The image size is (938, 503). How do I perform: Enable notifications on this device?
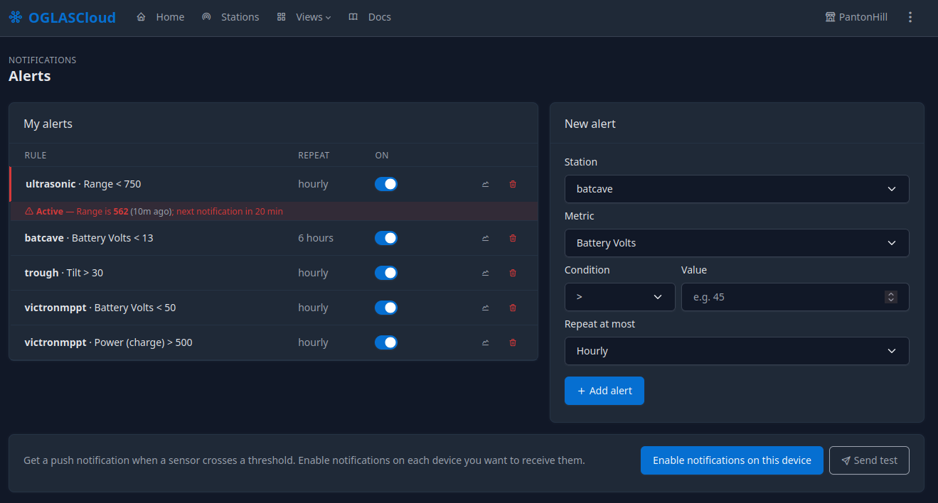732,460
